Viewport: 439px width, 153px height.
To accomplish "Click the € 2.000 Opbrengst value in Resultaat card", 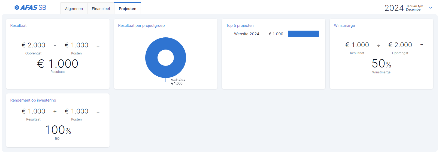I will click(34, 45).
